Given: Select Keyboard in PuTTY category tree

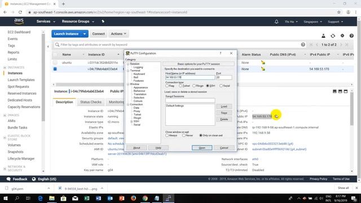Looking at the screenshot, I should click(x=139, y=74).
